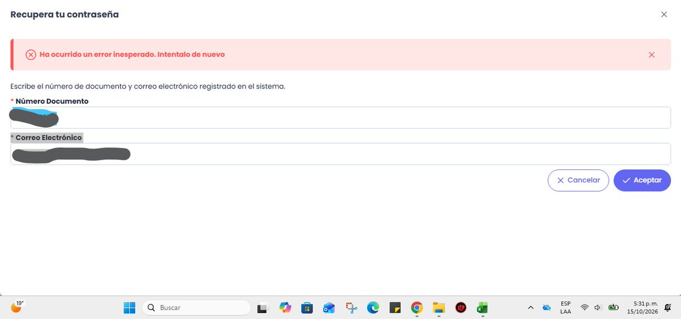
Task: Focus the Correo Electrónico input field
Action: pos(340,154)
